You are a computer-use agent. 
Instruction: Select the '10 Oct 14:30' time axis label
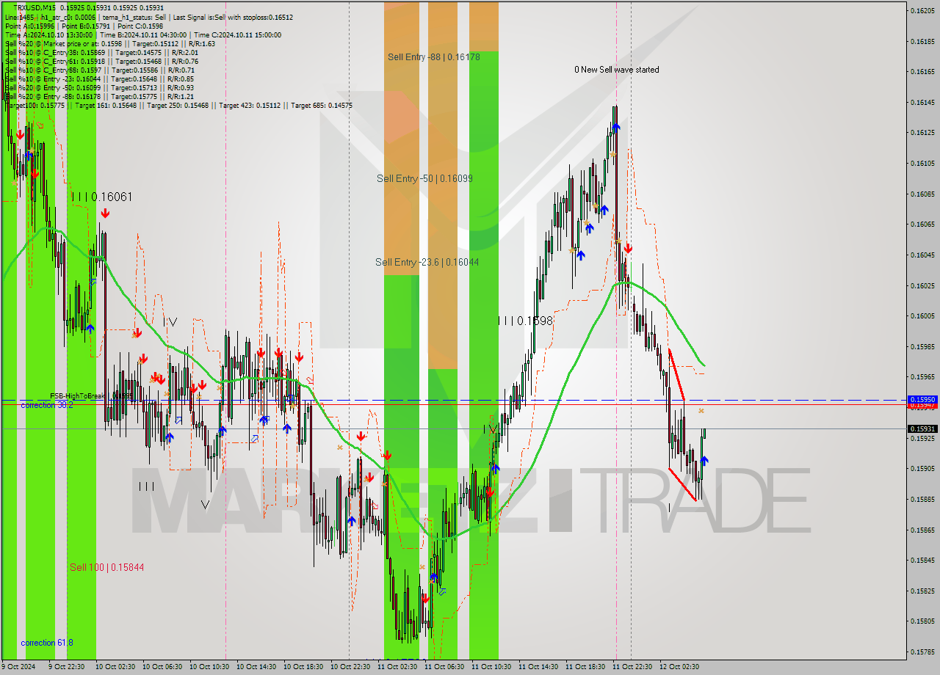(x=256, y=667)
